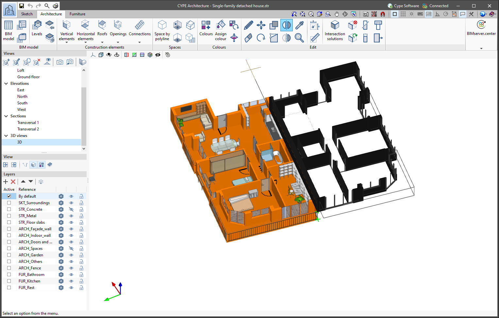The width and height of the screenshot is (499, 318).
Task: Collapse the Elevations tree group
Action: pyautogui.click(x=6, y=83)
